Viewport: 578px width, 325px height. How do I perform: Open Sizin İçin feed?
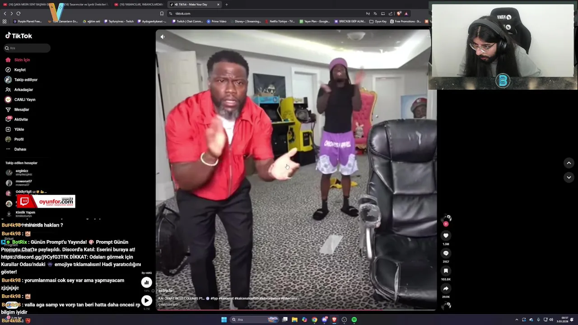(18, 60)
